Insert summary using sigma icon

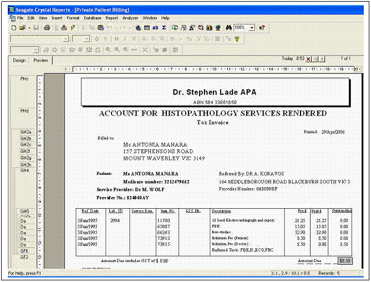coord(164,28)
